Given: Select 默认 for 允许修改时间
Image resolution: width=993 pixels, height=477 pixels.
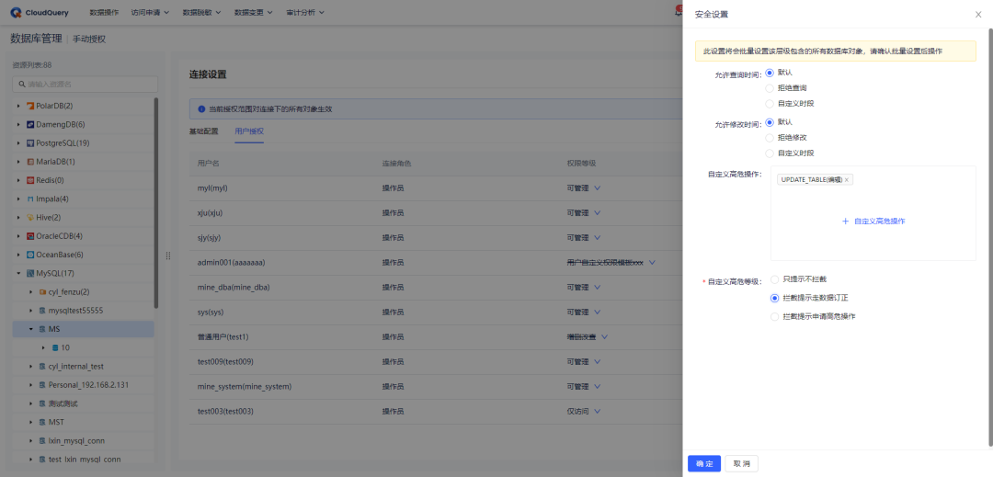Looking at the screenshot, I should click(770, 122).
